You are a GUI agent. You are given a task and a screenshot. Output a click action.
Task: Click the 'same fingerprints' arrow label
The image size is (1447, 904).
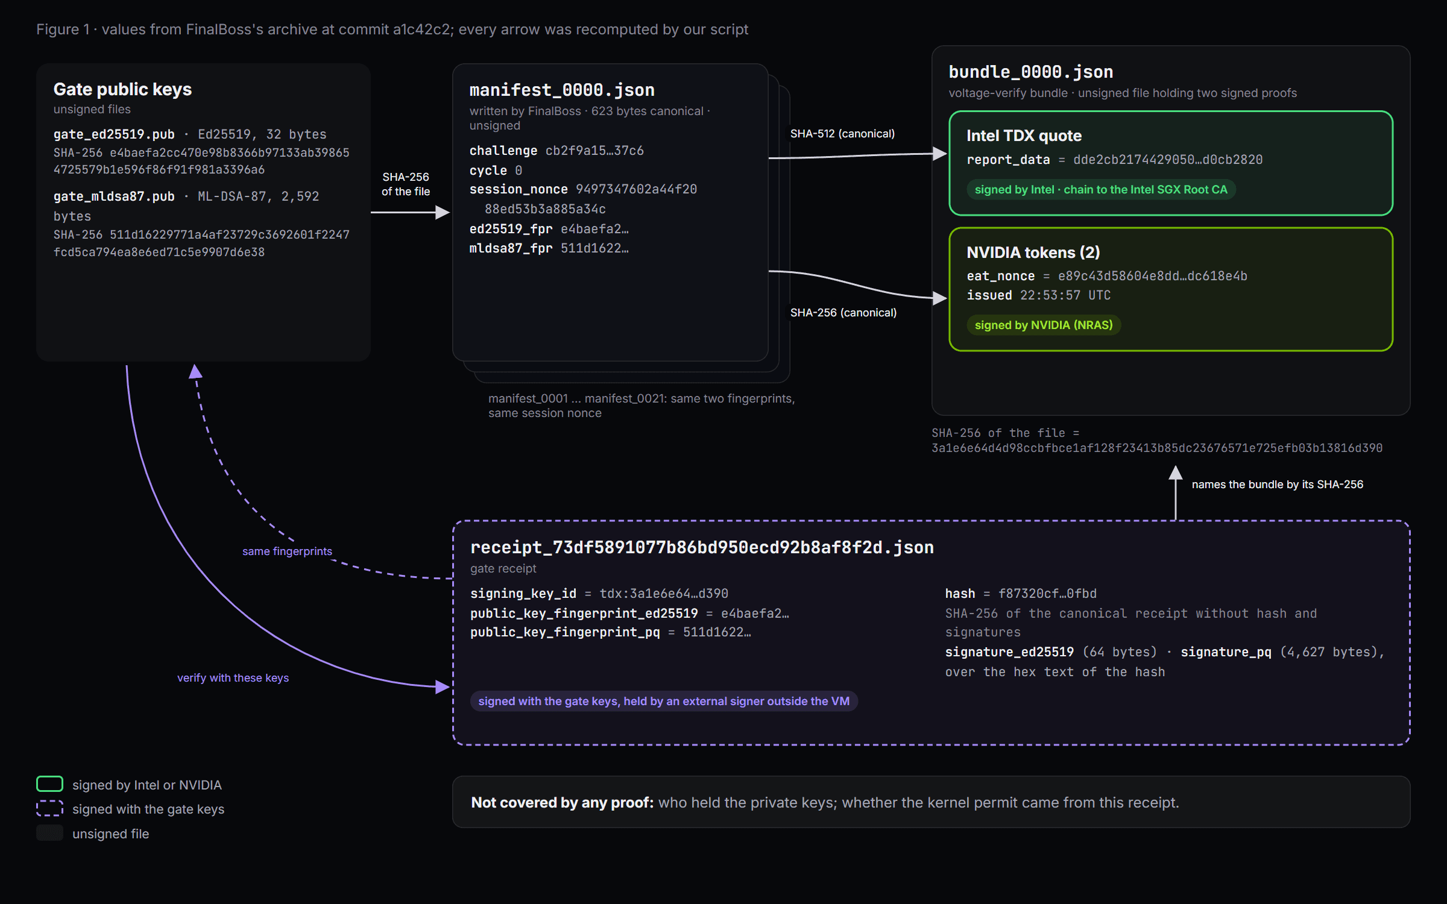click(x=287, y=551)
